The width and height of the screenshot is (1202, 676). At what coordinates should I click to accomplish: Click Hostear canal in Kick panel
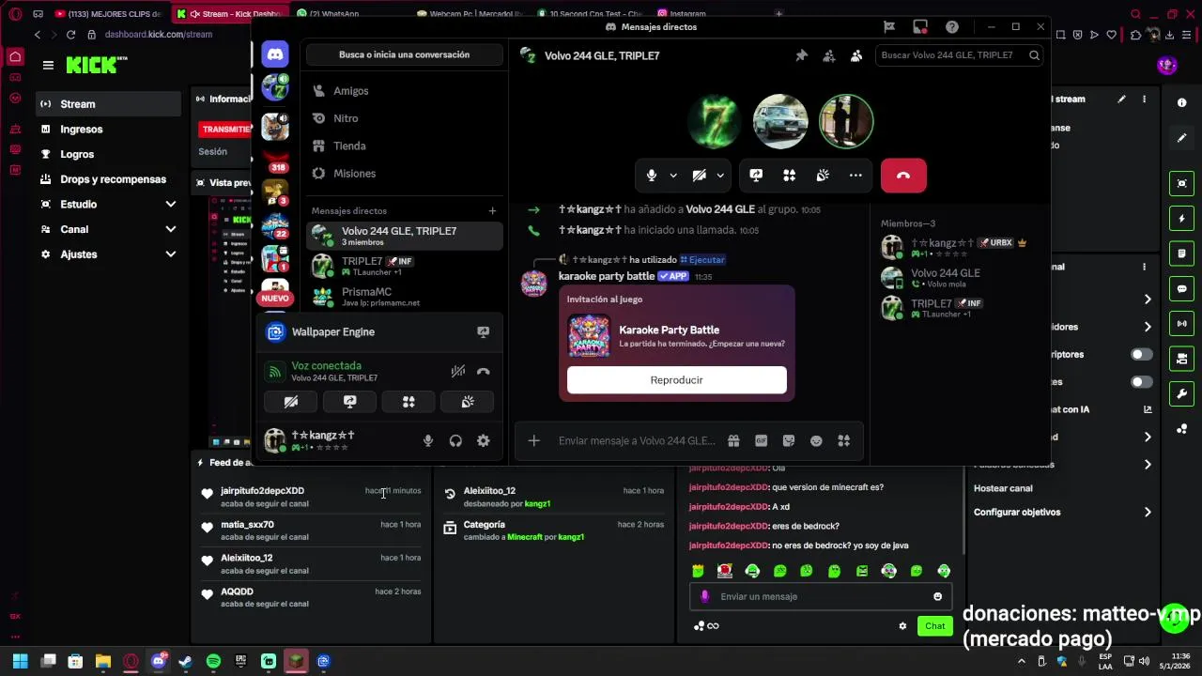[1003, 488]
